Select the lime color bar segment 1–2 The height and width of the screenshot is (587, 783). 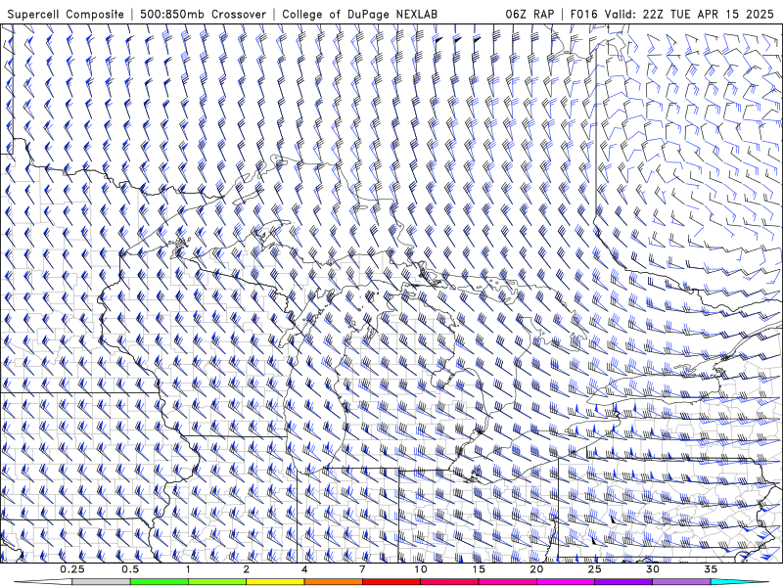tap(217, 582)
